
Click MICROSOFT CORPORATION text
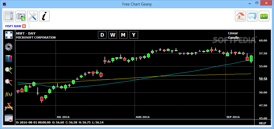[x=36, y=37]
